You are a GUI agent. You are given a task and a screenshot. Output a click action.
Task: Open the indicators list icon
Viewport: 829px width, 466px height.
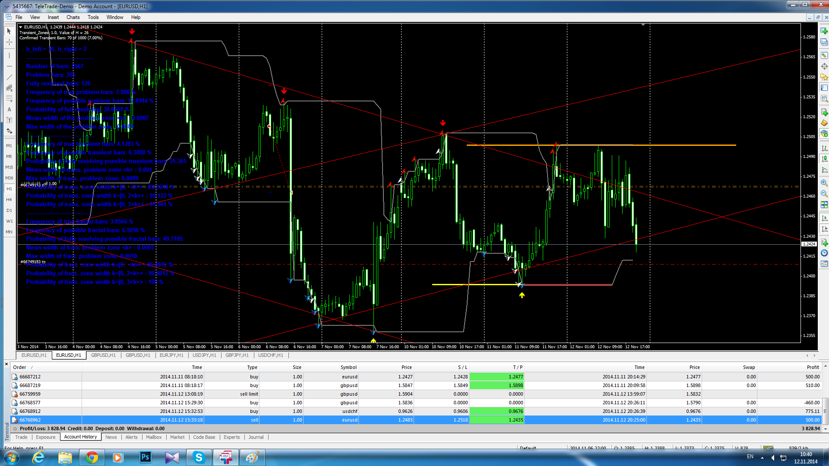click(824, 242)
